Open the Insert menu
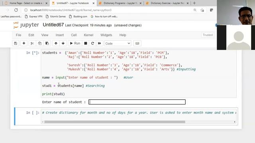 (x=60, y=35)
